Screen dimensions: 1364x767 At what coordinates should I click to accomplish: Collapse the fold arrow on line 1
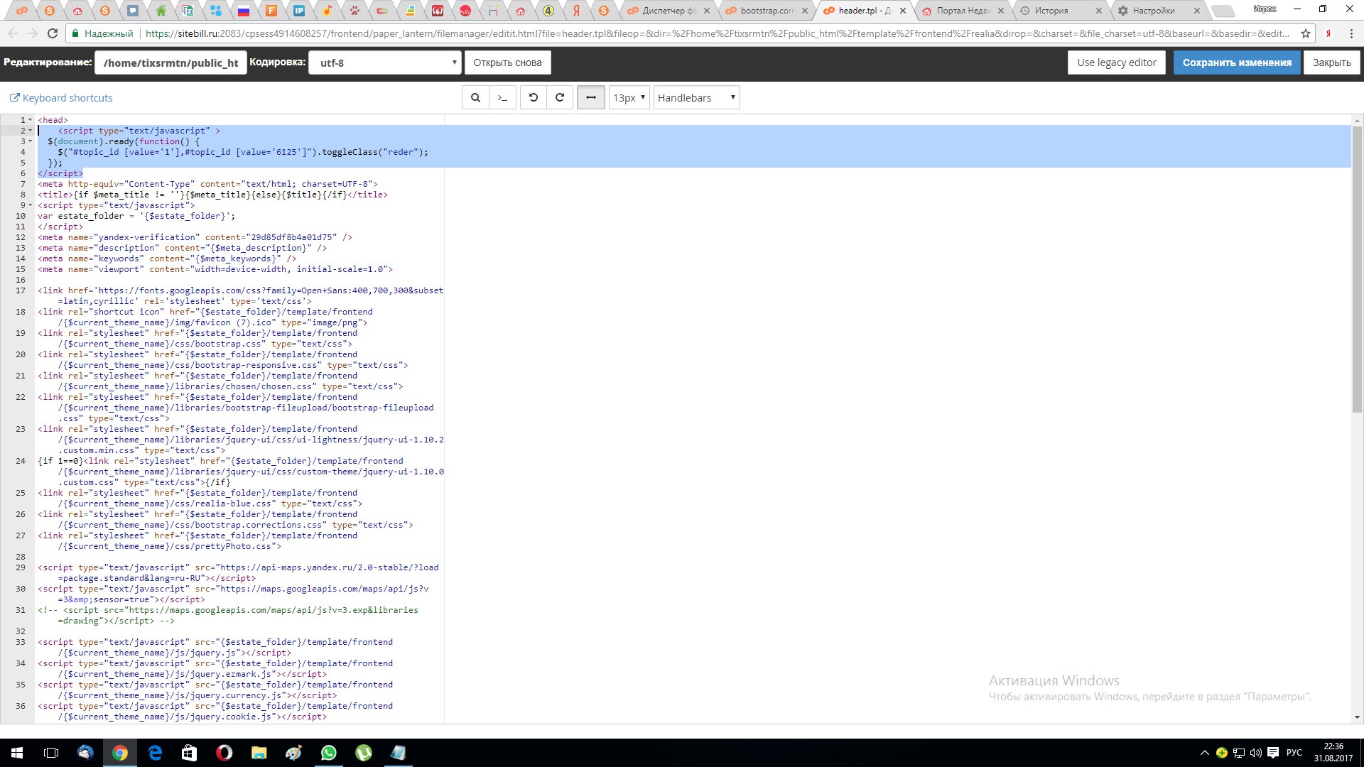click(30, 120)
